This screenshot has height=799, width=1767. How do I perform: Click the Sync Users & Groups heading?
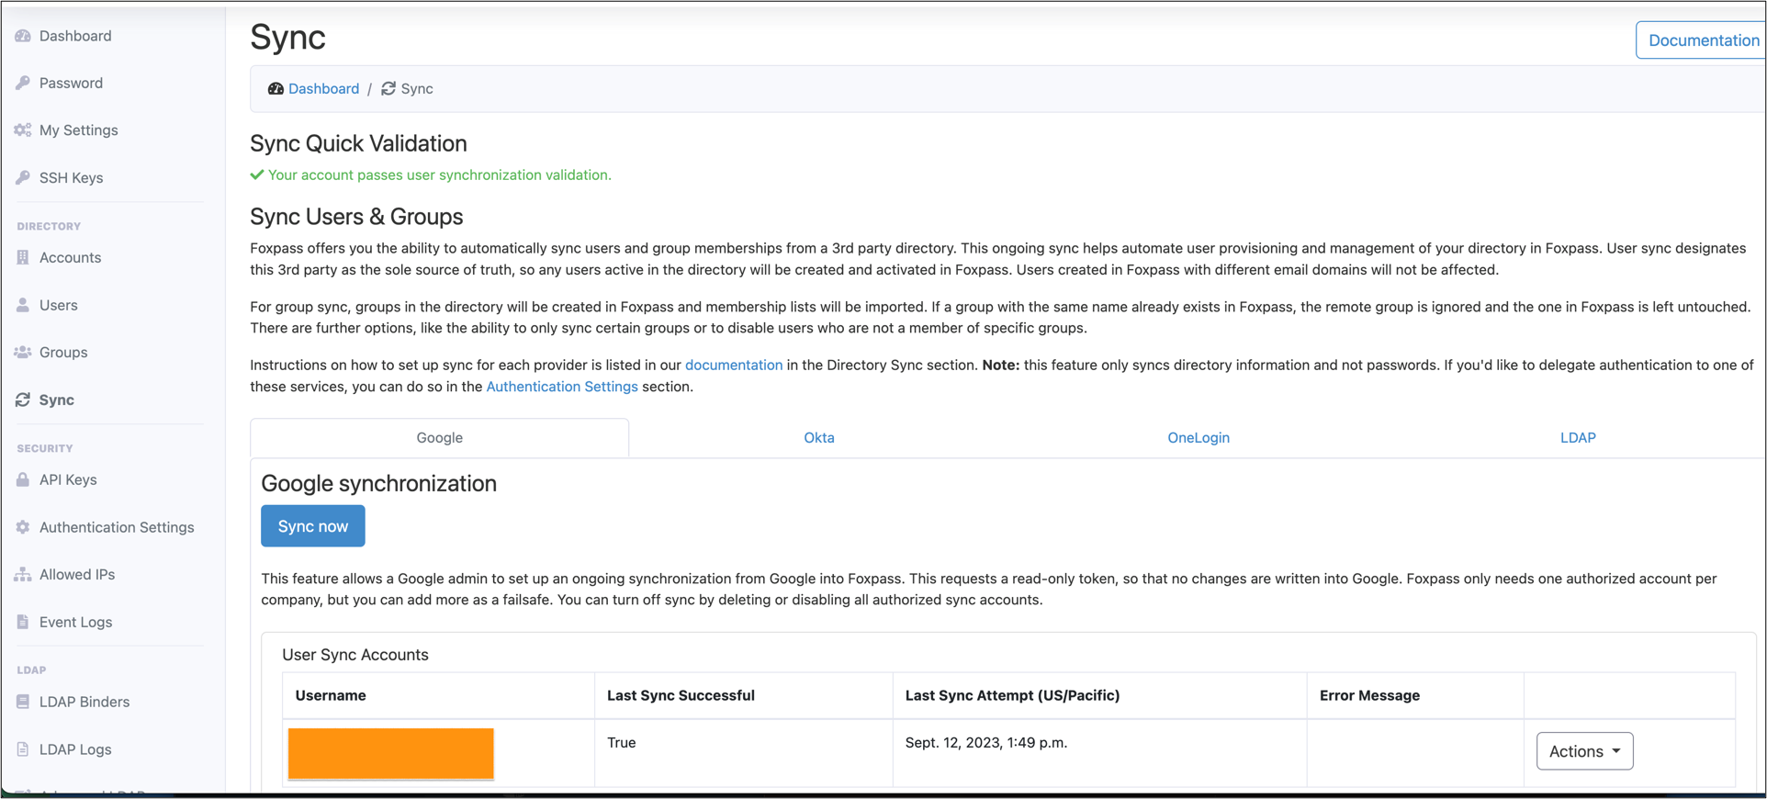coord(356,217)
